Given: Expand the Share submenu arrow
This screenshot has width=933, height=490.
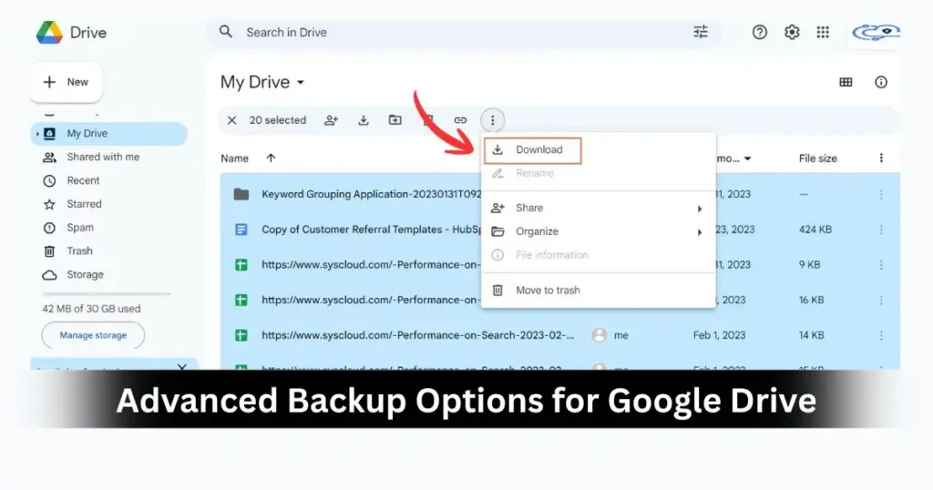Looking at the screenshot, I should [x=700, y=209].
